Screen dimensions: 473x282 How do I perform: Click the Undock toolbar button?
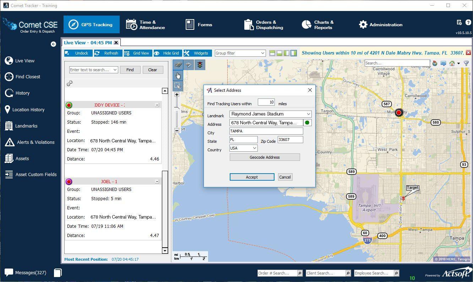78,53
